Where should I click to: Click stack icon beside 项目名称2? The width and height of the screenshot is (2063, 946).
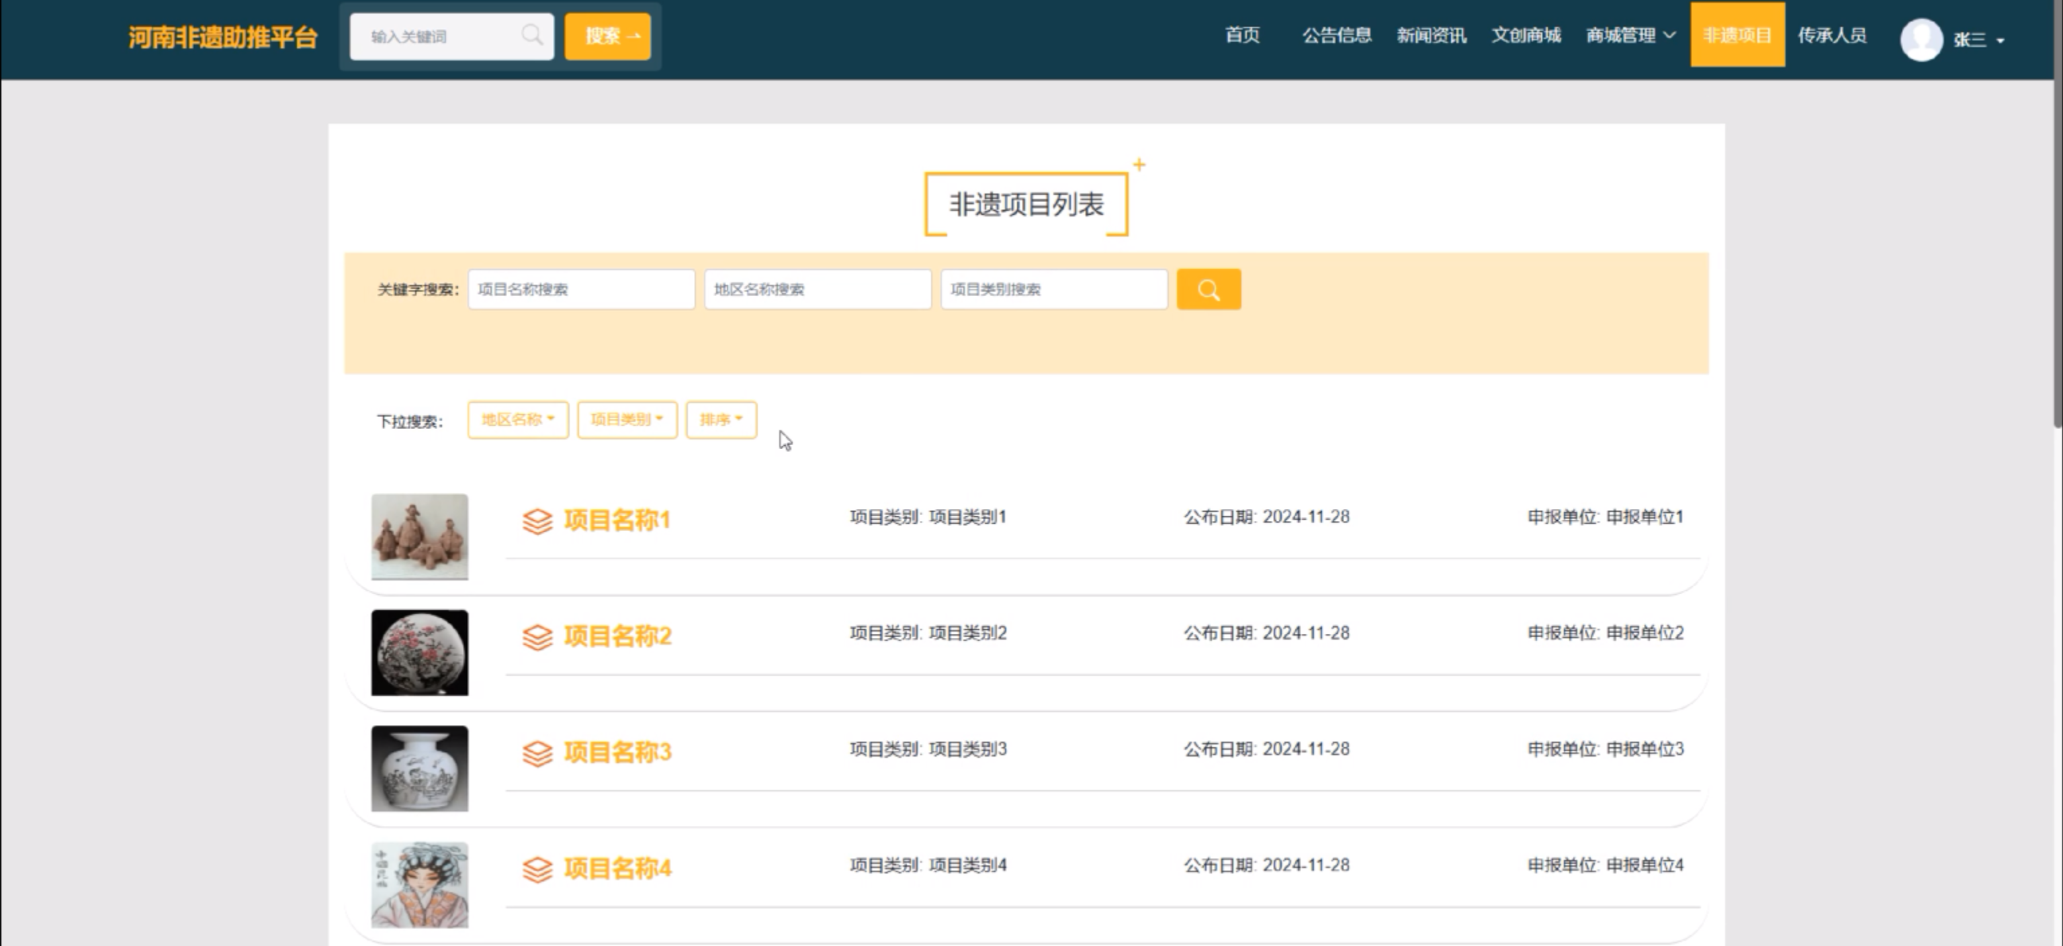point(537,637)
